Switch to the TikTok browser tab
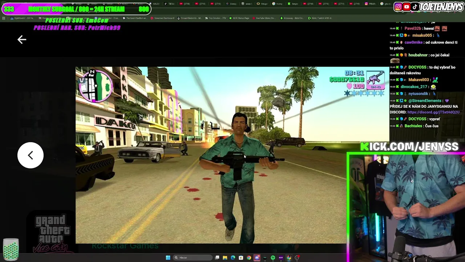Image resolution: width=465 pixels, height=262 pixels. click(x=170, y=4)
